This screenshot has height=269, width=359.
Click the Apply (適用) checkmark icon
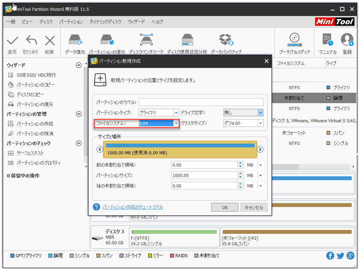coord(12,41)
